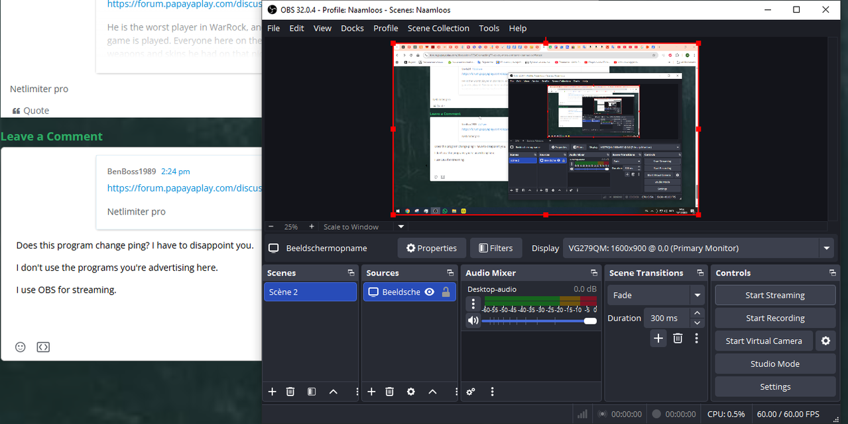Open transition properties three-dot menu

pos(696,339)
